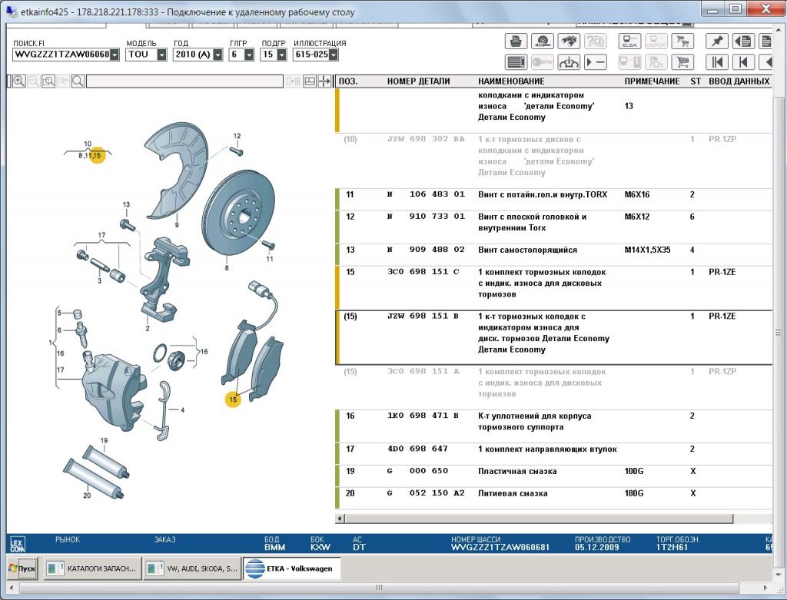Viewport: 787px width, 600px height.
Task: Switch to VW, AUDI, SKODA taskbar window
Action: click(192, 569)
